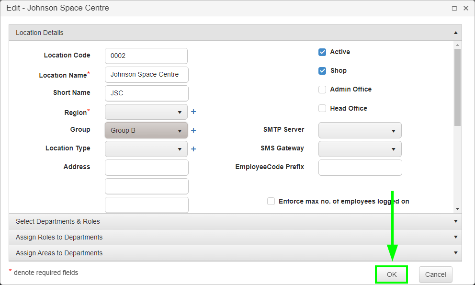Expand Assign Areas to Departments section
The height and width of the screenshot is (285, 475).
pos(236,253)
